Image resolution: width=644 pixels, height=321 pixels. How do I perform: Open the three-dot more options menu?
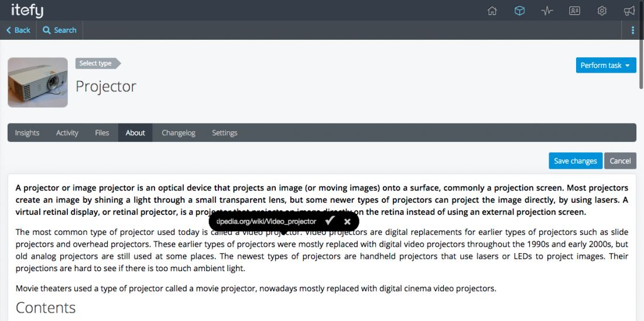tap(633, 30)
